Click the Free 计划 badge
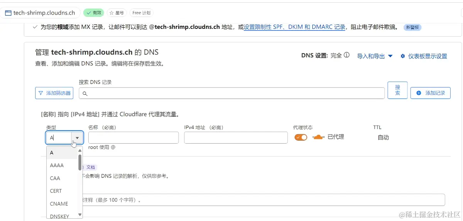Viewport: 463px width, 221px height. click(x=141, y=13)
